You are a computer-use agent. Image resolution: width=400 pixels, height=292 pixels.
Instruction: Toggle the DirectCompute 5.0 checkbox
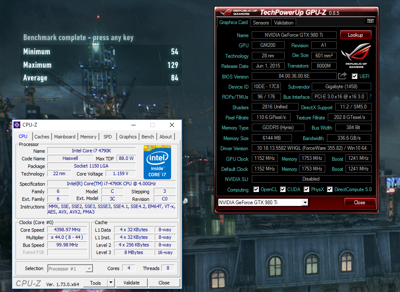(329, 189)
